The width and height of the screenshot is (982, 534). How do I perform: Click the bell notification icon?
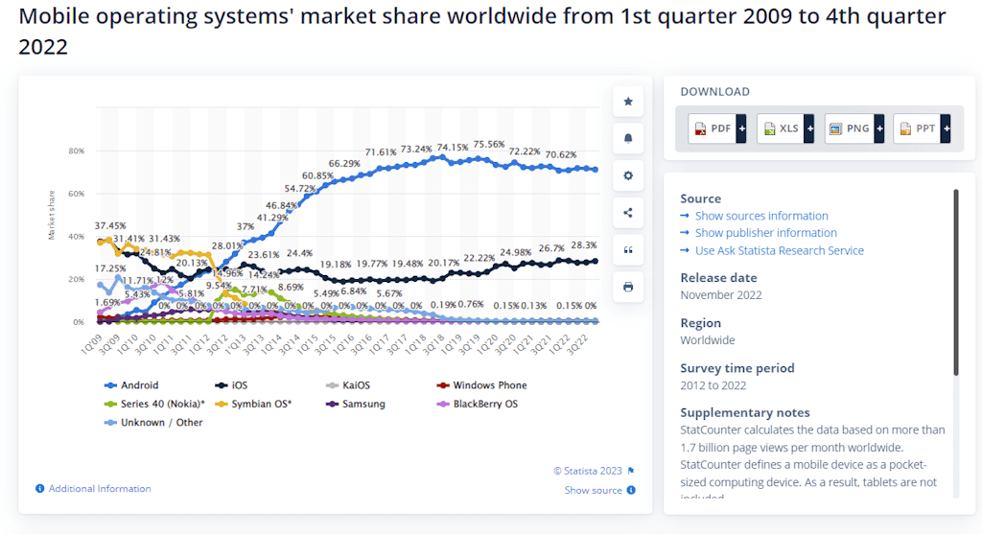[x=628, y=138]
